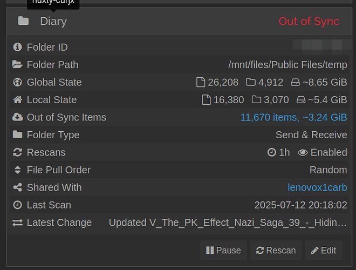The height and width of the screenshot is (270, 356).
Task: Click the globe icon next to Global State
Action: [17, 82]
